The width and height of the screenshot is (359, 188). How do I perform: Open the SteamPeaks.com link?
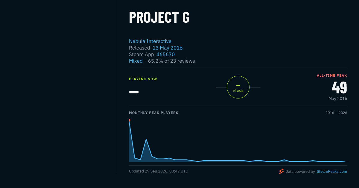(332, 172)
